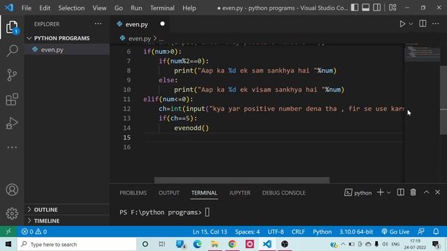Open Run and Debug view icon
This screenshot has height=251, width=447.
(12, 123)
